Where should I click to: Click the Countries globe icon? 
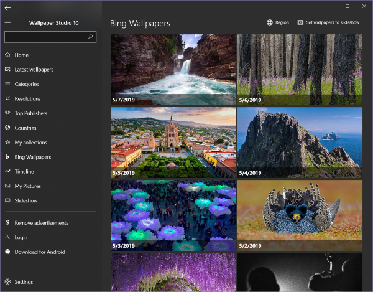[x=7, y=128]
